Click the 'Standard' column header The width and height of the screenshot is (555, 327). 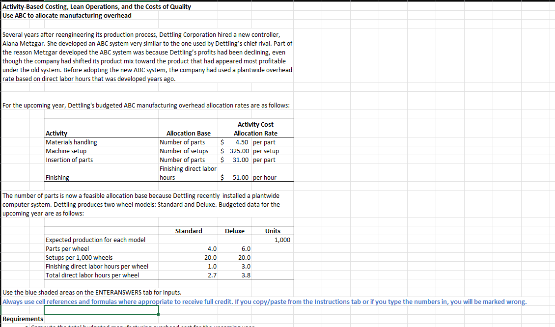[x=189, y=231]
